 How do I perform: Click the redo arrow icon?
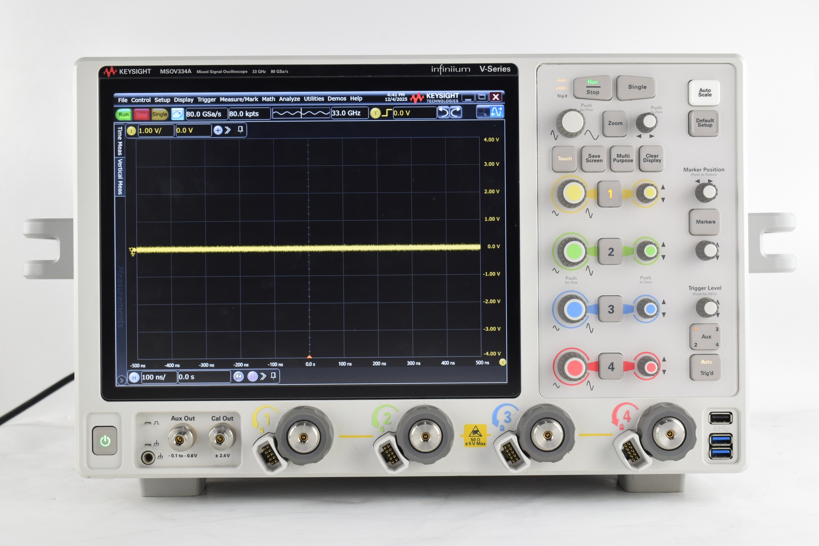click(456, 112)
